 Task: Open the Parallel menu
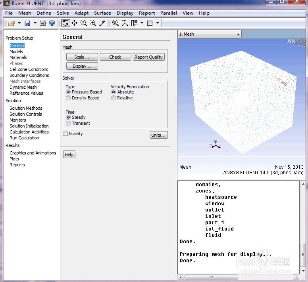click(x=169, y=13)
